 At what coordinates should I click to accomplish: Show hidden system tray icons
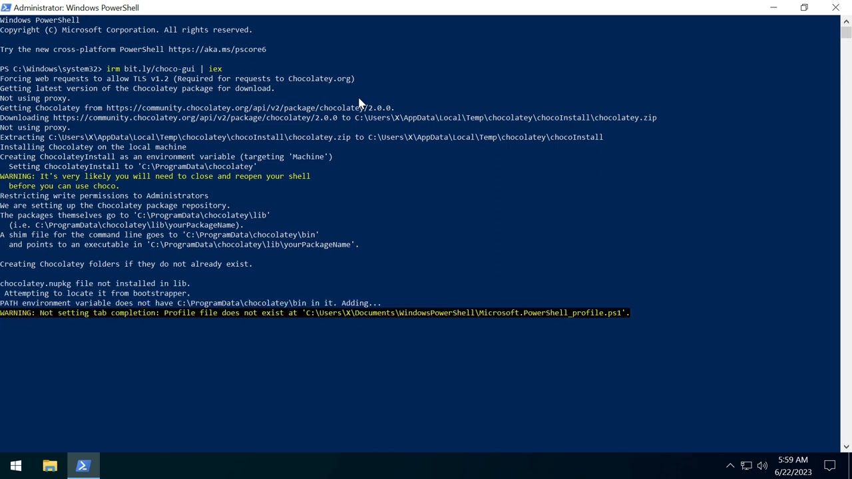[730, 466]
